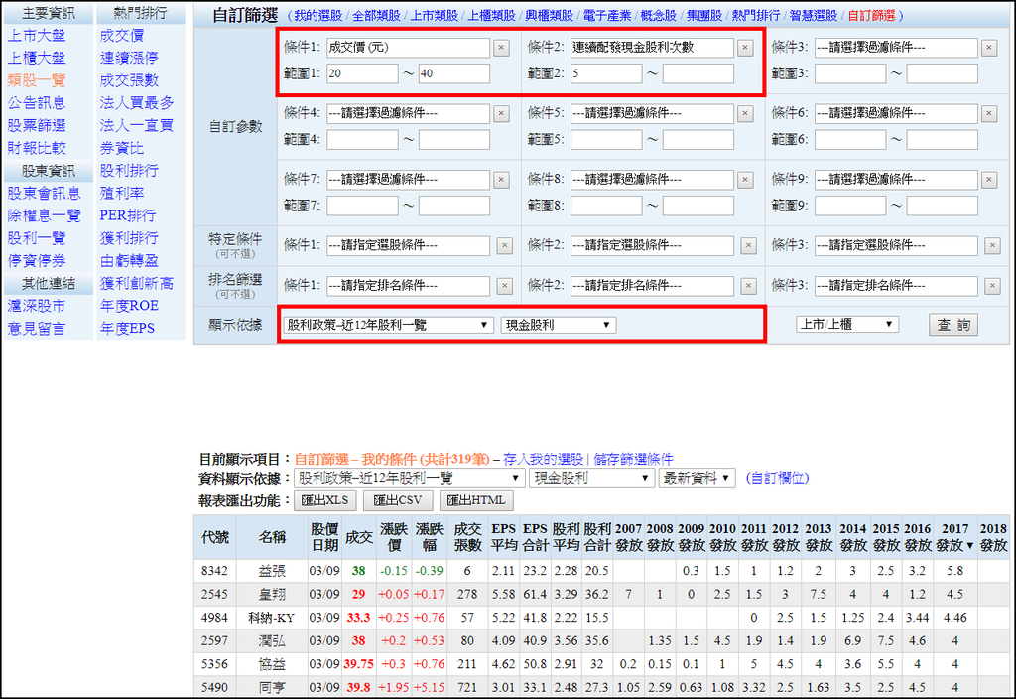Click stock name 皇翔 in the table

(272, 594)
